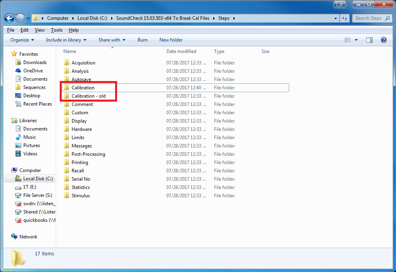396x272 pixels.
Task: Select the Limits folder icon
Action: point(67,138)
